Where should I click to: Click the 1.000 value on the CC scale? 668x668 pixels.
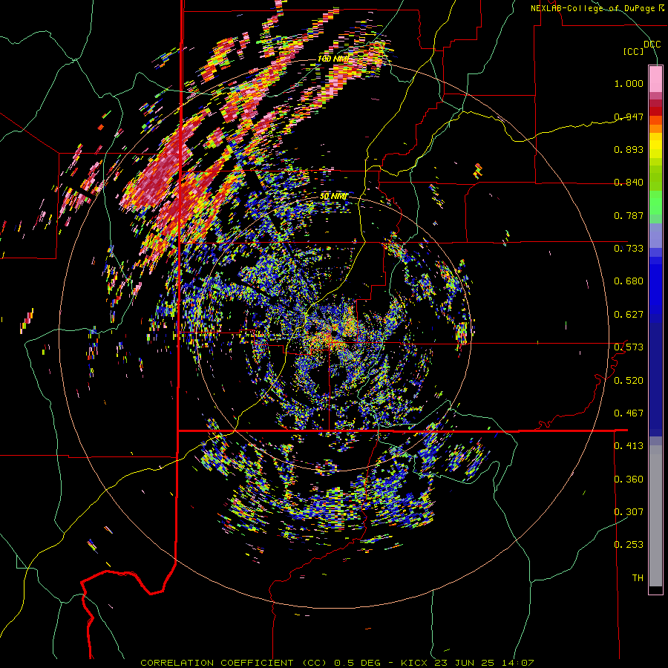[629, 83]
